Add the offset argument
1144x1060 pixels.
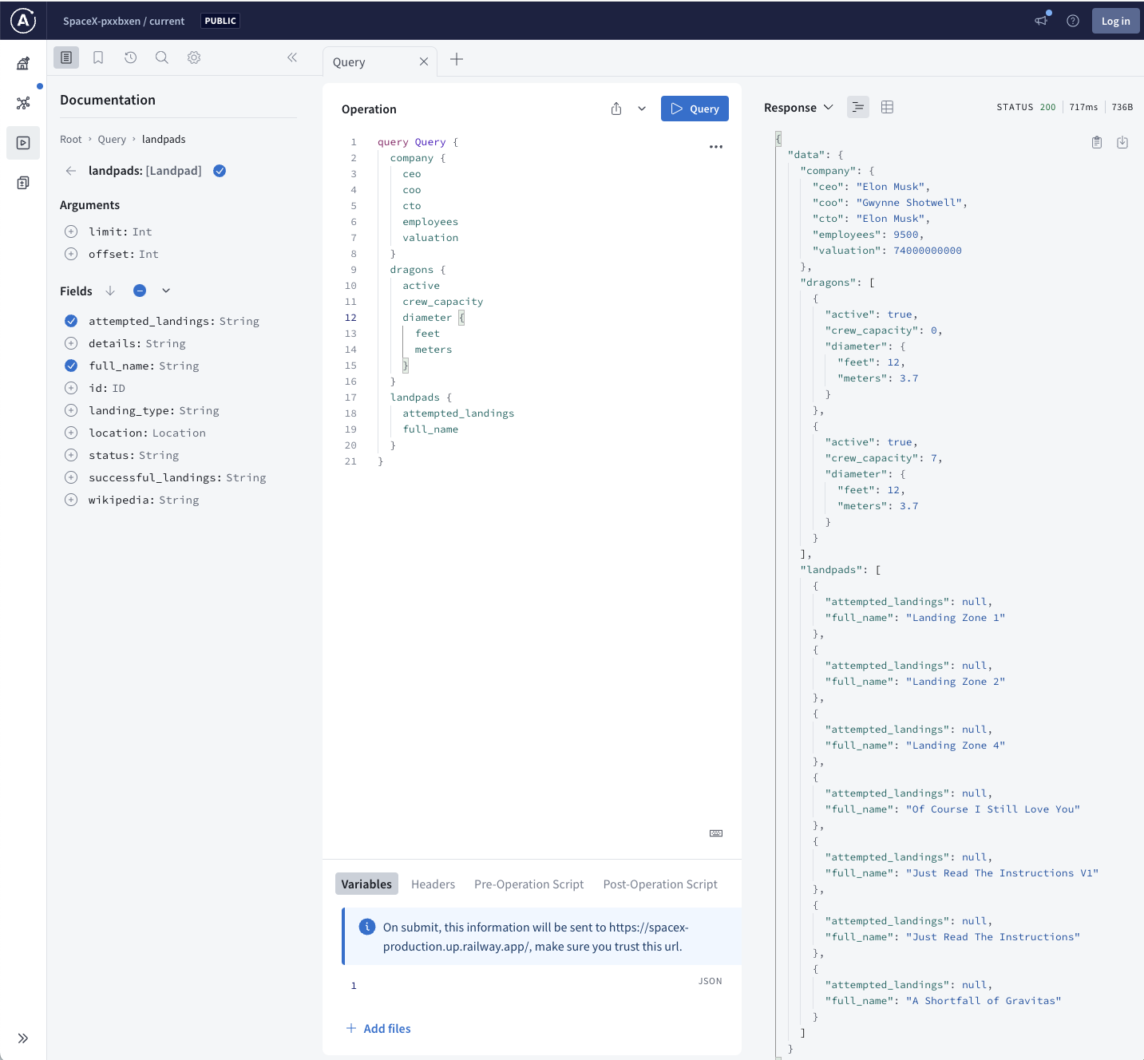click(x=71, y=254)
